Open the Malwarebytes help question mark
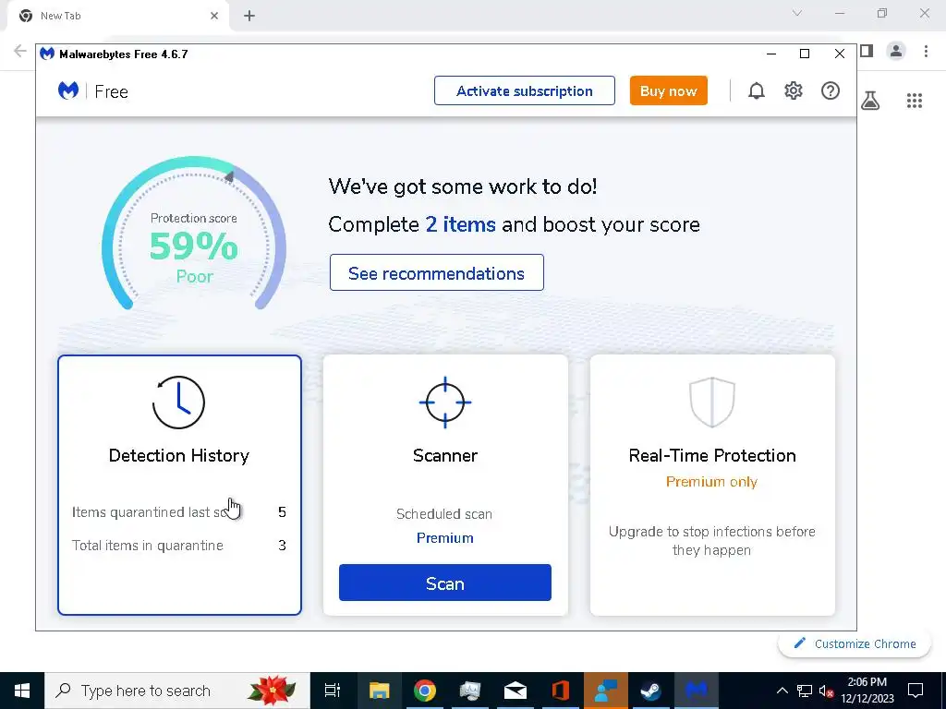Screen dimensions: 946x709 (x=831, y=91)
